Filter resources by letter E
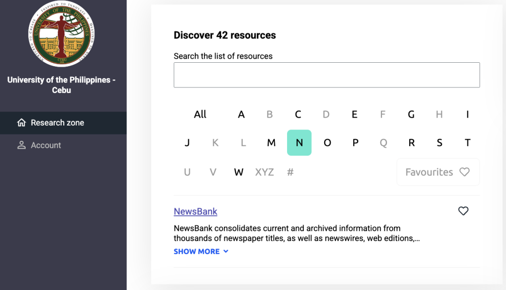This screenshot has width=506, height=290. 354,115
